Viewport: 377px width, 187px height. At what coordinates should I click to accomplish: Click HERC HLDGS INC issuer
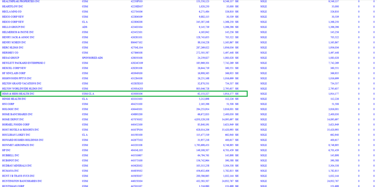pos(13,48)
